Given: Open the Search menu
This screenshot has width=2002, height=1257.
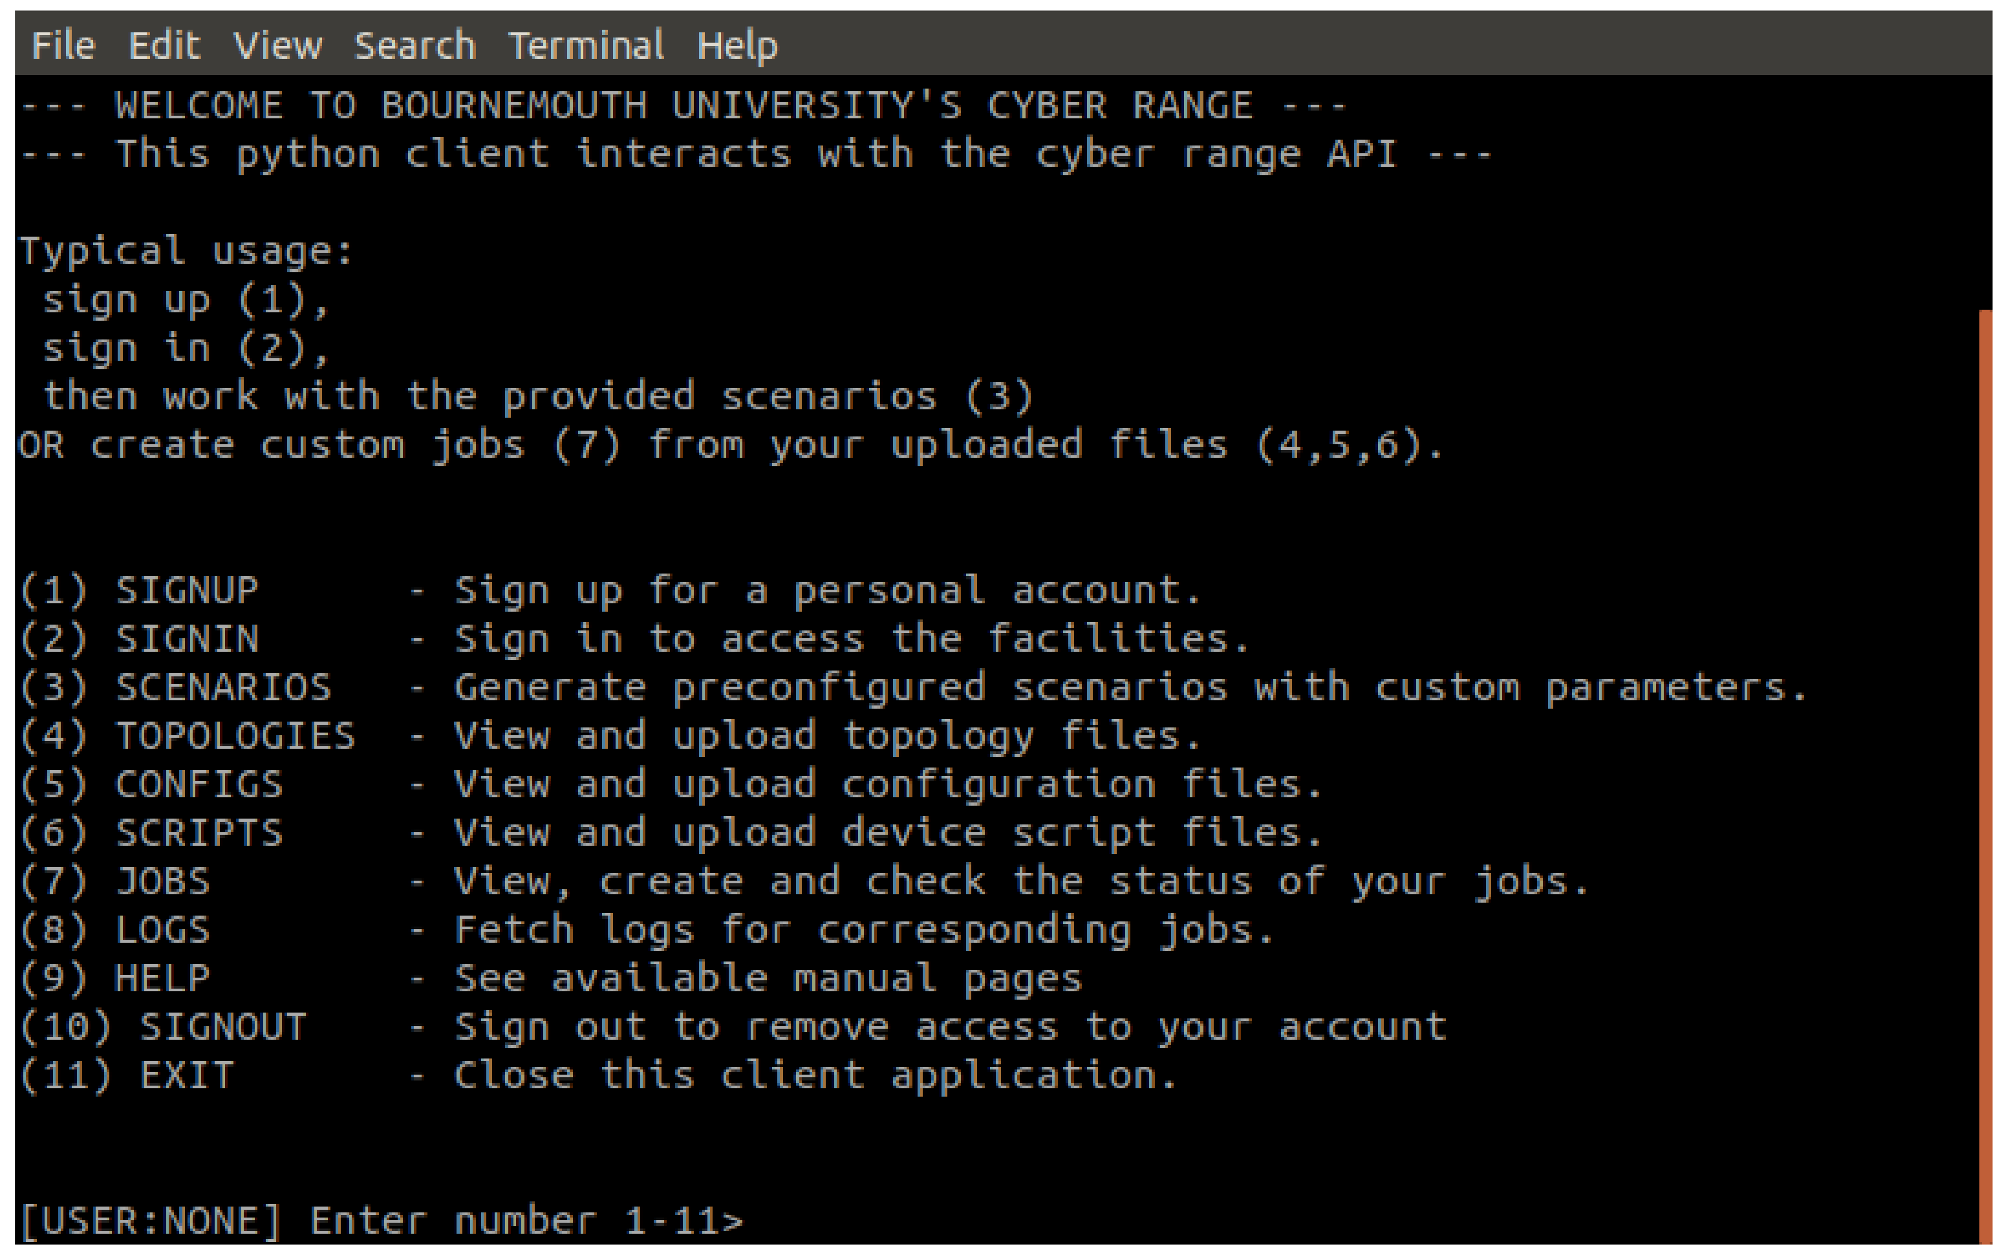Looking at the screenshot, I should pos(415,46).
